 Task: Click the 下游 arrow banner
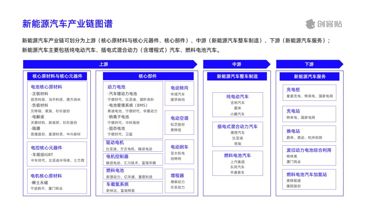[x=310, y=64]
